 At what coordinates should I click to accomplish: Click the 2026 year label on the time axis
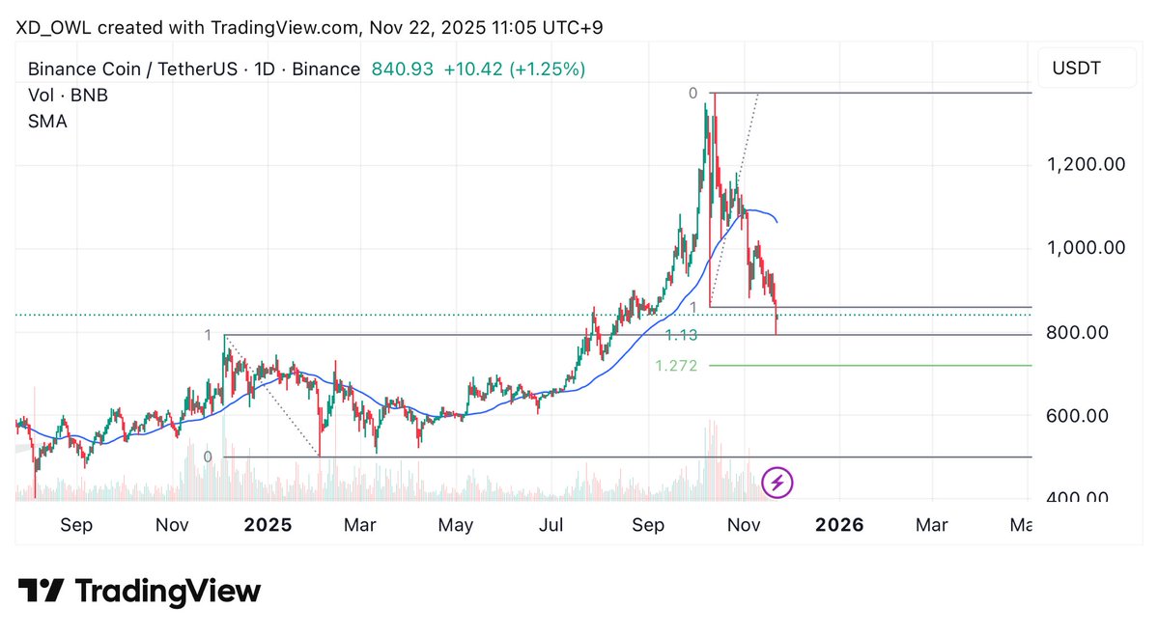pyautogui.click(x=838, y=525)
